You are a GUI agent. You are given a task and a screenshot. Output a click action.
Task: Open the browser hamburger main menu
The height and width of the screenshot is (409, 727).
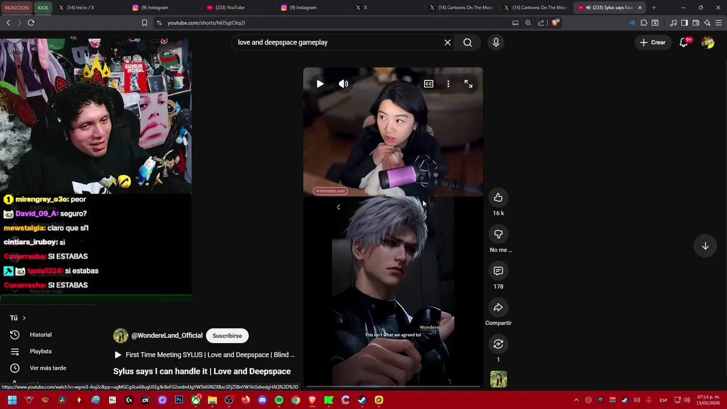coord(718,23)
